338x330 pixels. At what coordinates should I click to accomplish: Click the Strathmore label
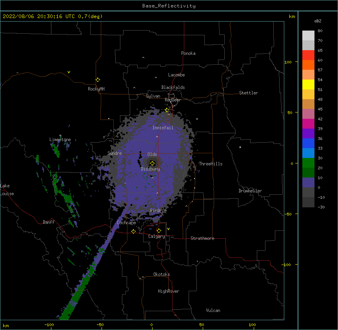[x=202, y=238]
